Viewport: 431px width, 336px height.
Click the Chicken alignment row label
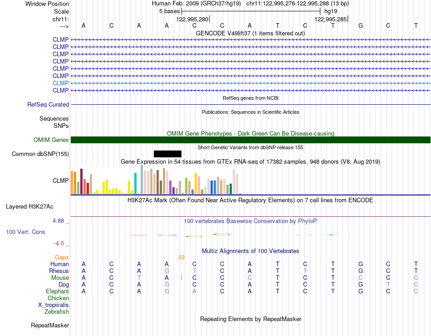point(58,298)
